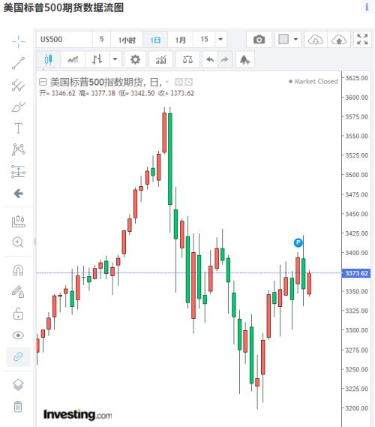Image resolution: width=375 pixels, height=427 pixels.
Task: Select the brush drawing tool
Action: click(x=18, y=107)
